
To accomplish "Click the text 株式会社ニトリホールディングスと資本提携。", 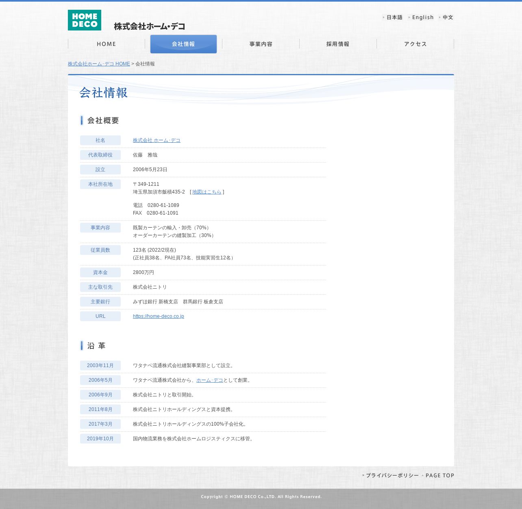I will pos(184,409).
